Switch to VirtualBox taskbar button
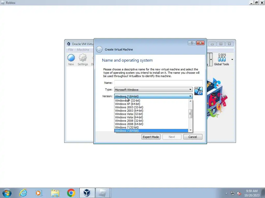265x198 pixels. (x=87, y=193)
